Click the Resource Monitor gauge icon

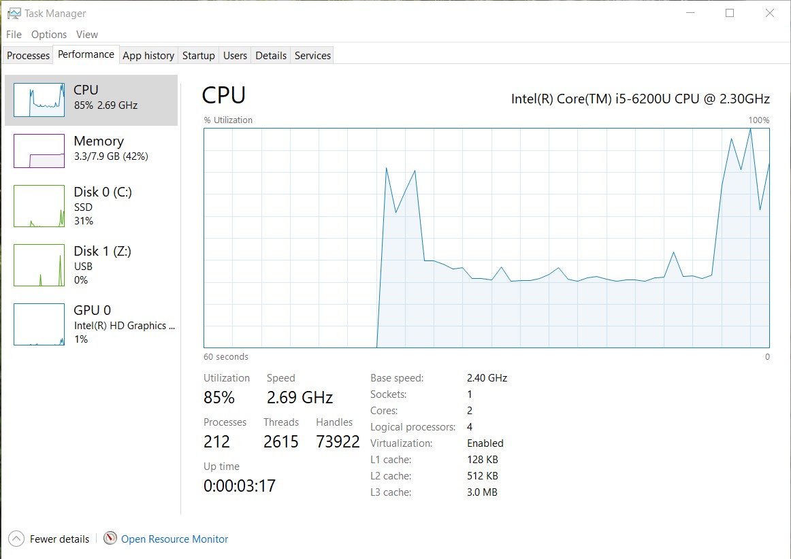110,539
